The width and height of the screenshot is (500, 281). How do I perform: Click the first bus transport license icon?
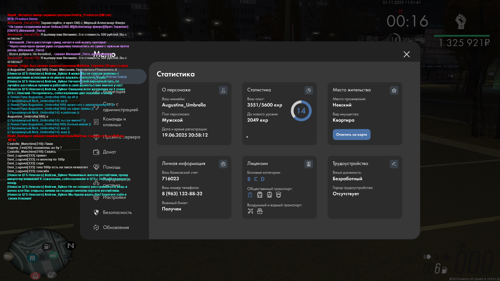(x=250, y=195)
